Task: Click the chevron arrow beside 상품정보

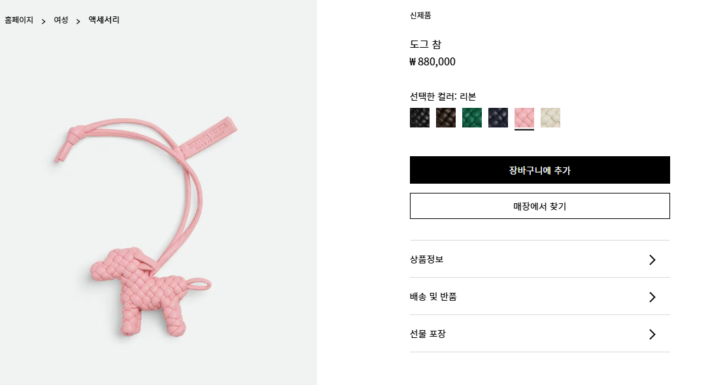Action: click(x=652, y=259)
